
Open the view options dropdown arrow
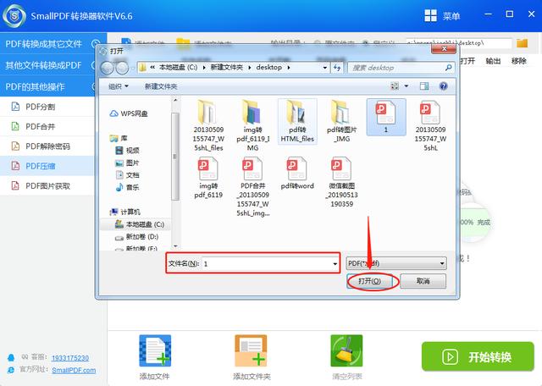point(406,86)
